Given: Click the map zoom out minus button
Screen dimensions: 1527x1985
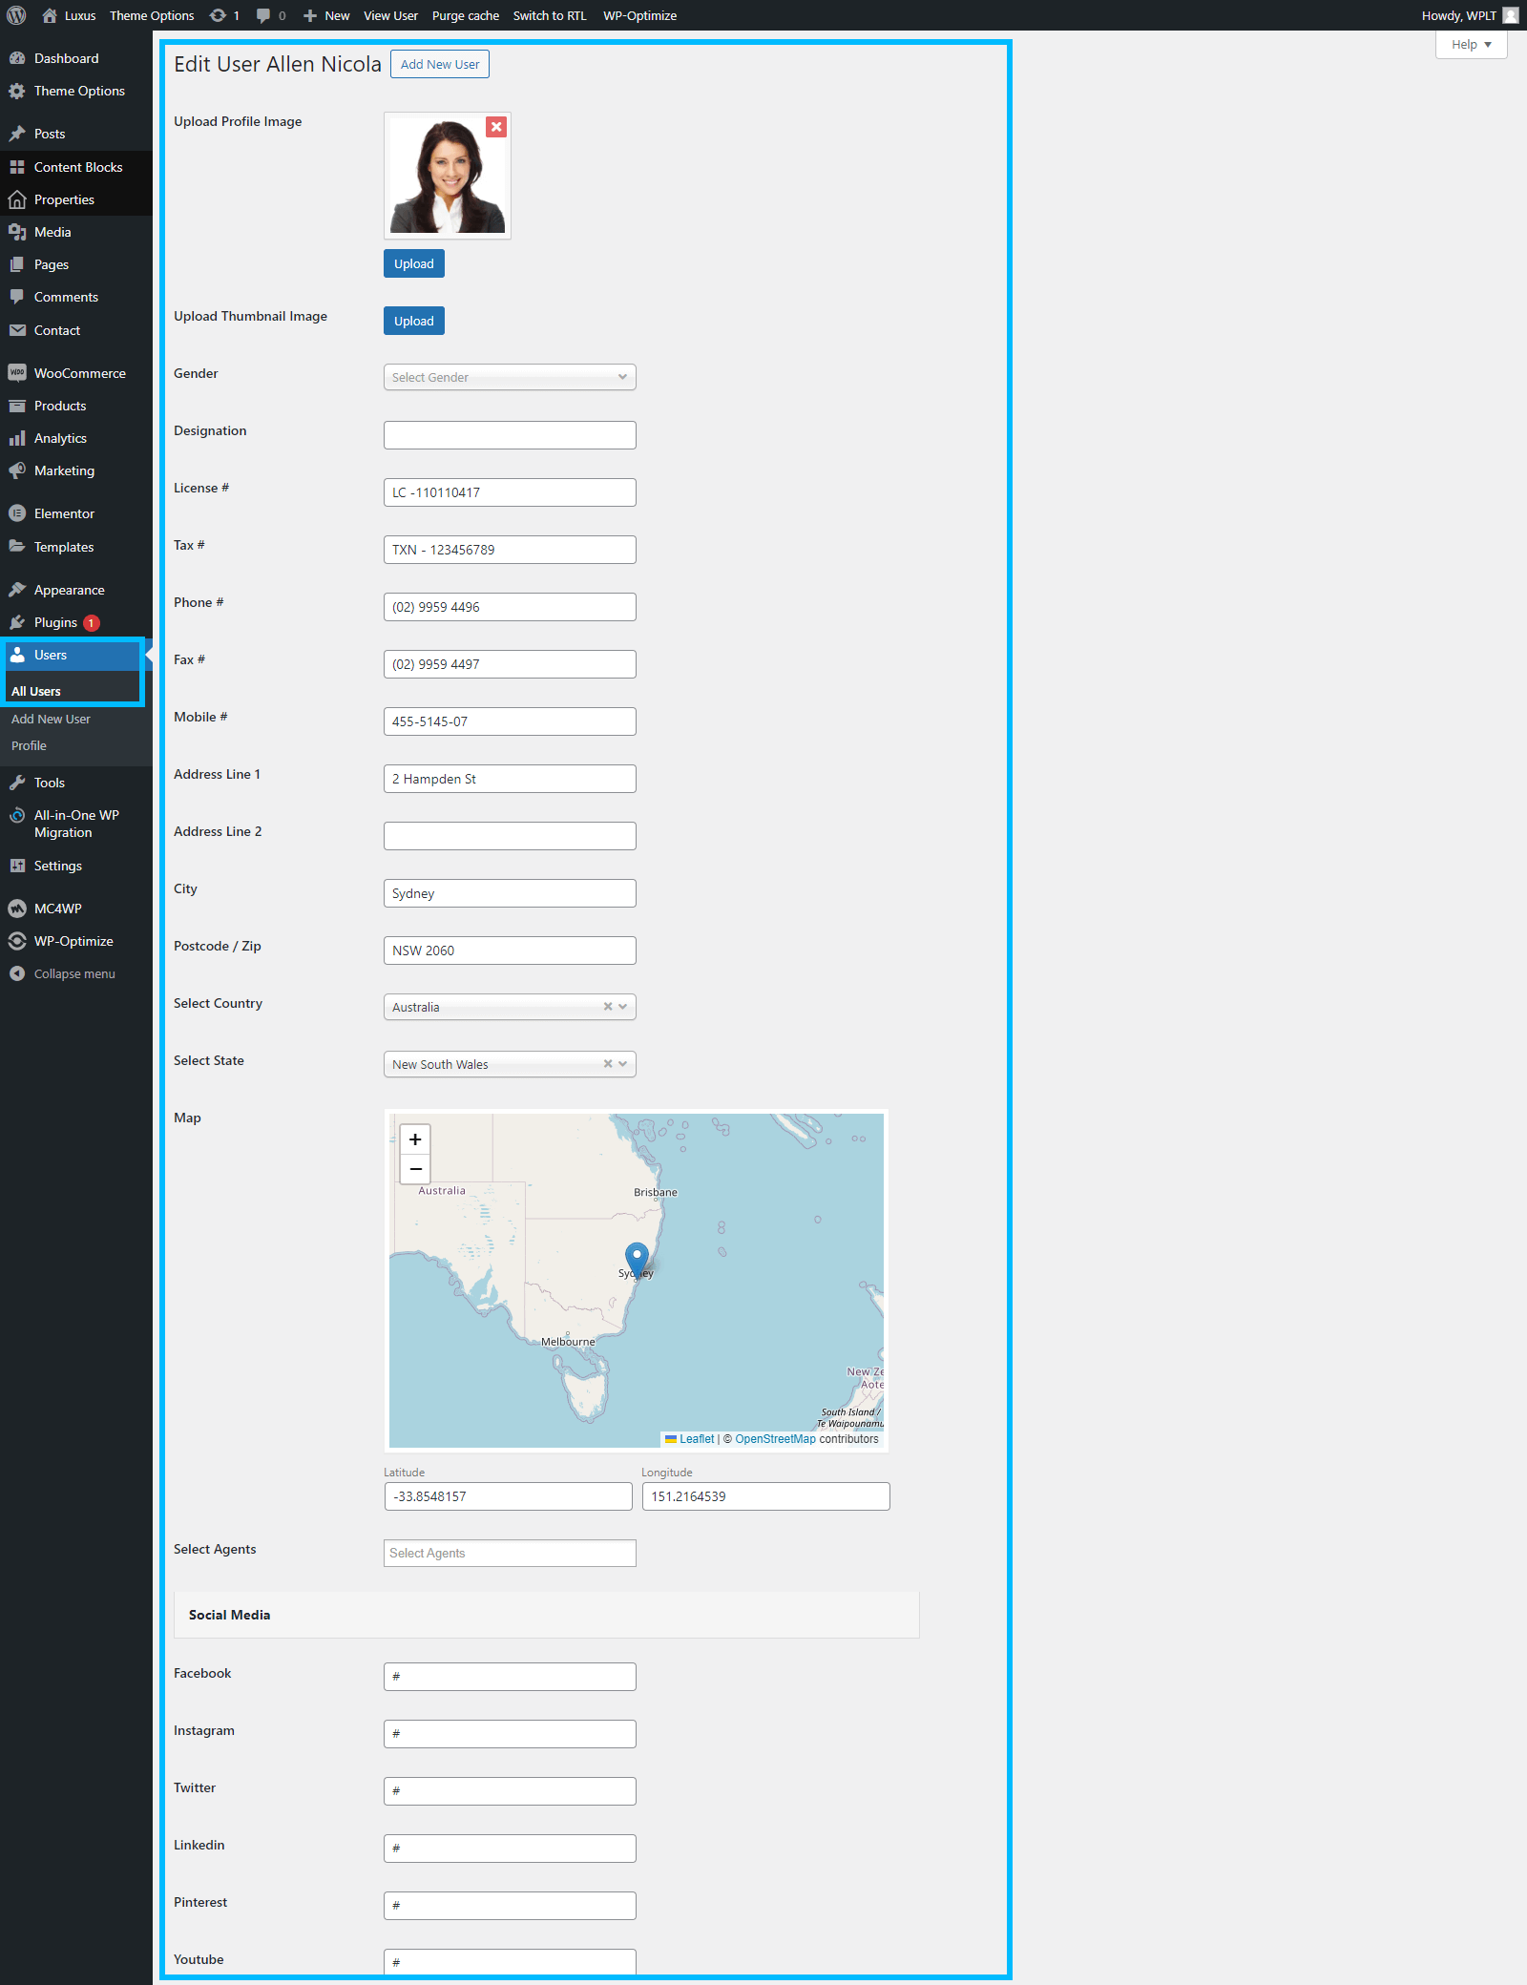Looking at the screenshot, I should (x=415, y=1169).
